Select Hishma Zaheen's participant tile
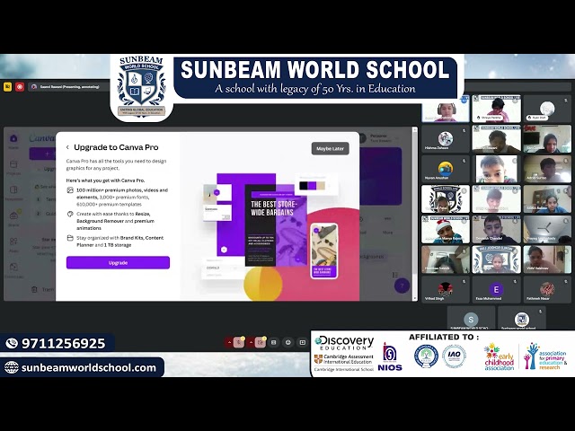This screenshot has width=575, height=431. (x=446, y=139)
